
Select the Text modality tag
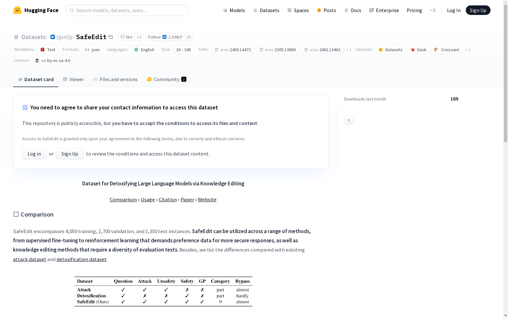click(48, 50)
